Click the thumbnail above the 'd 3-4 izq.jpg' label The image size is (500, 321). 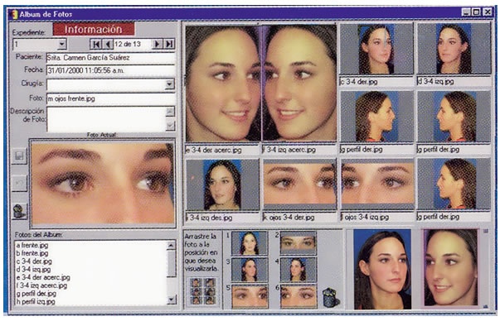coord(454,49)
